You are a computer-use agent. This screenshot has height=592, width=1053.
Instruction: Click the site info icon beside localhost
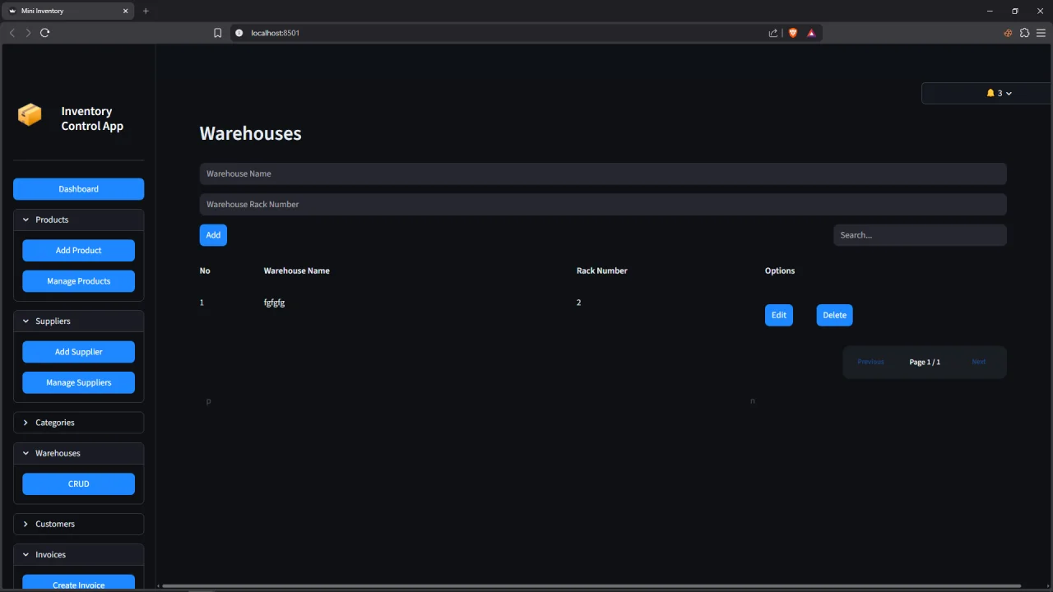(x=239, y=33)
